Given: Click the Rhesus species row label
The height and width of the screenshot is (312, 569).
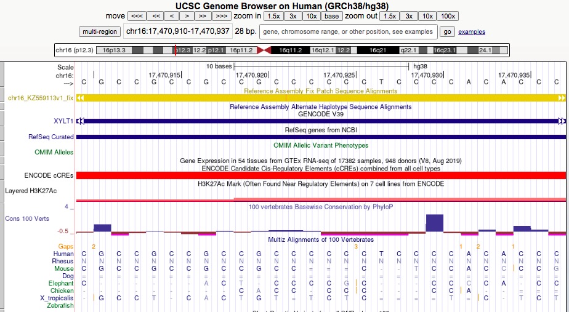Looking at the screenshot, I should (x=62, y=261).
